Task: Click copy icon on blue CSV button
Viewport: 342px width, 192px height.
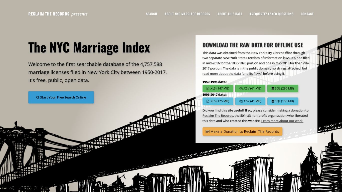Action: pyautogui.click(x=241, y=101)
